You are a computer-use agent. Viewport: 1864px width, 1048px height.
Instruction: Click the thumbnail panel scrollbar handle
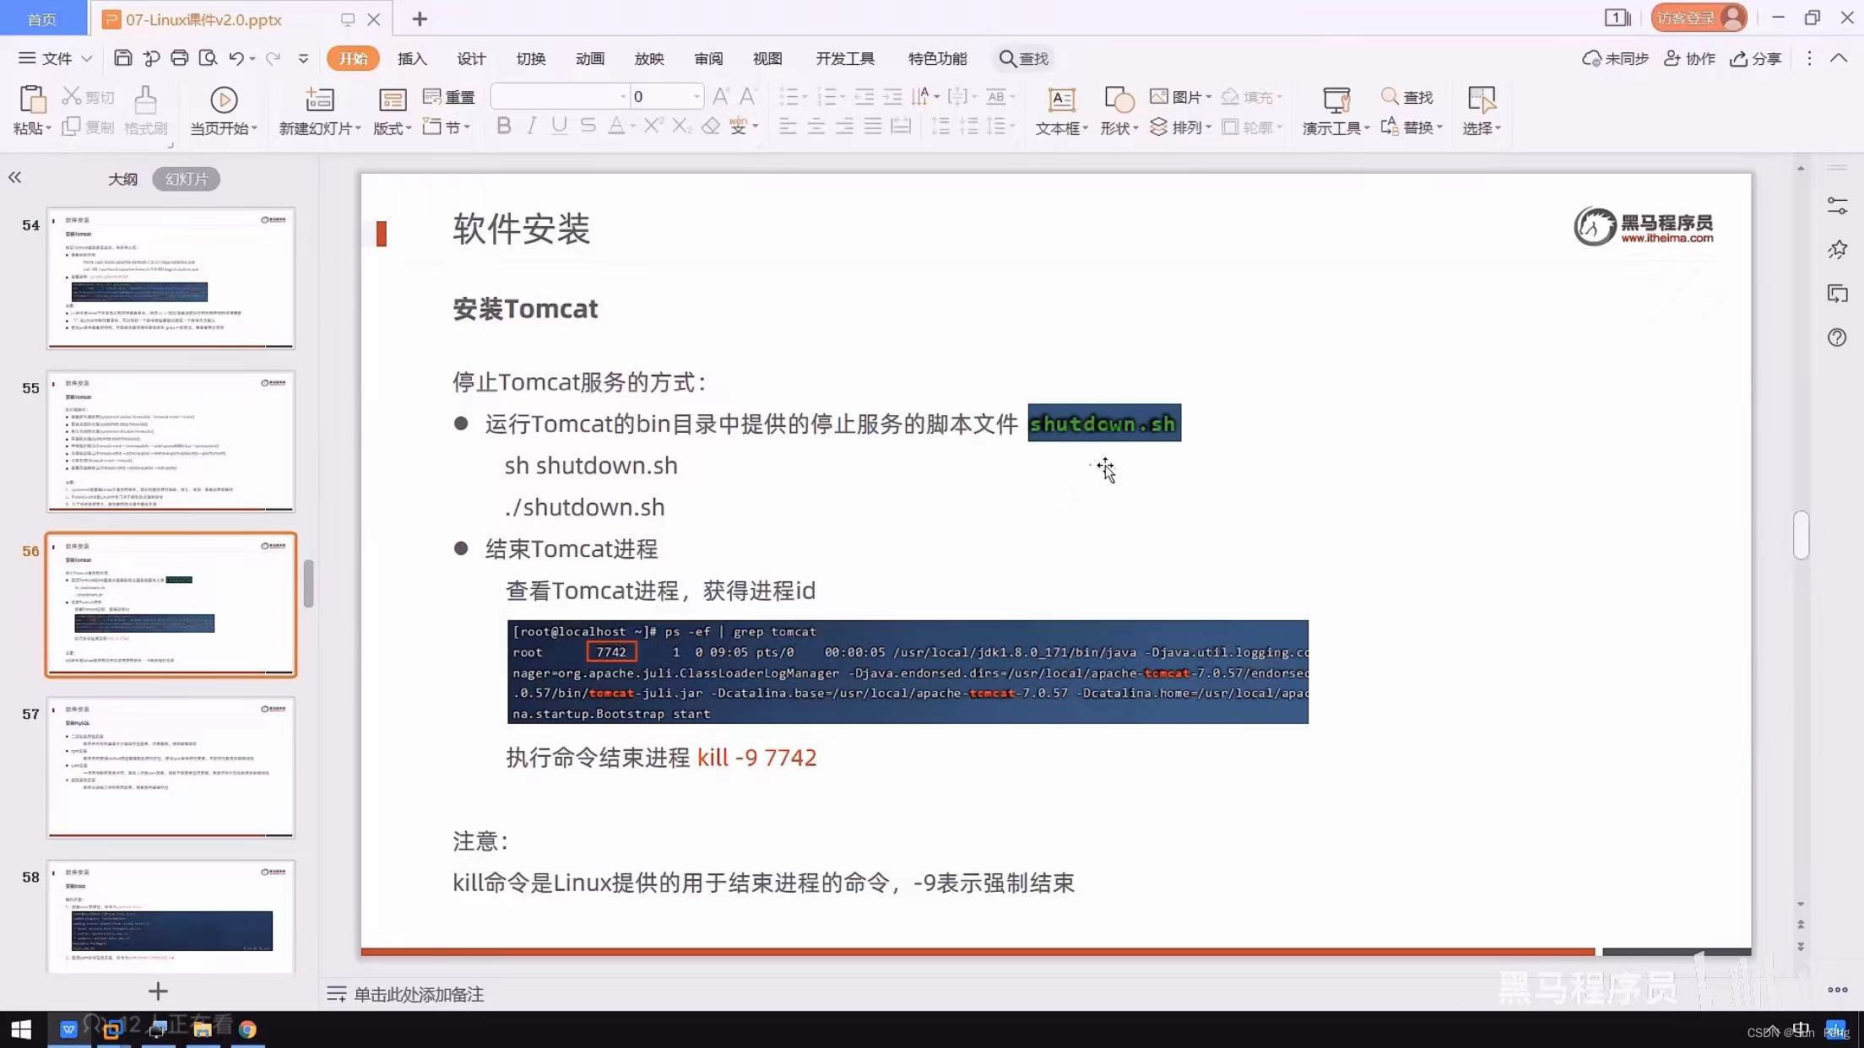pyautogui.click(x=309, y=583)
